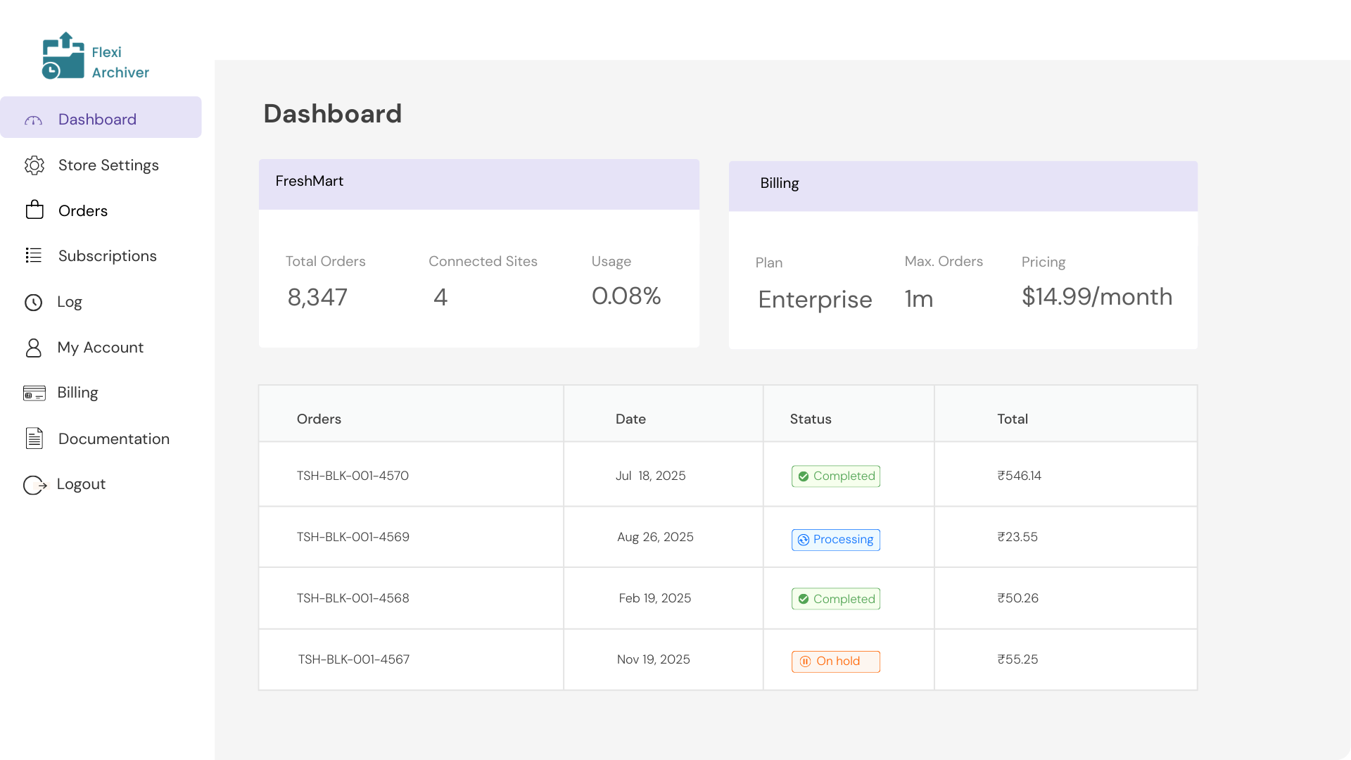Click the Subscriptions list icon

coord(34,256)
